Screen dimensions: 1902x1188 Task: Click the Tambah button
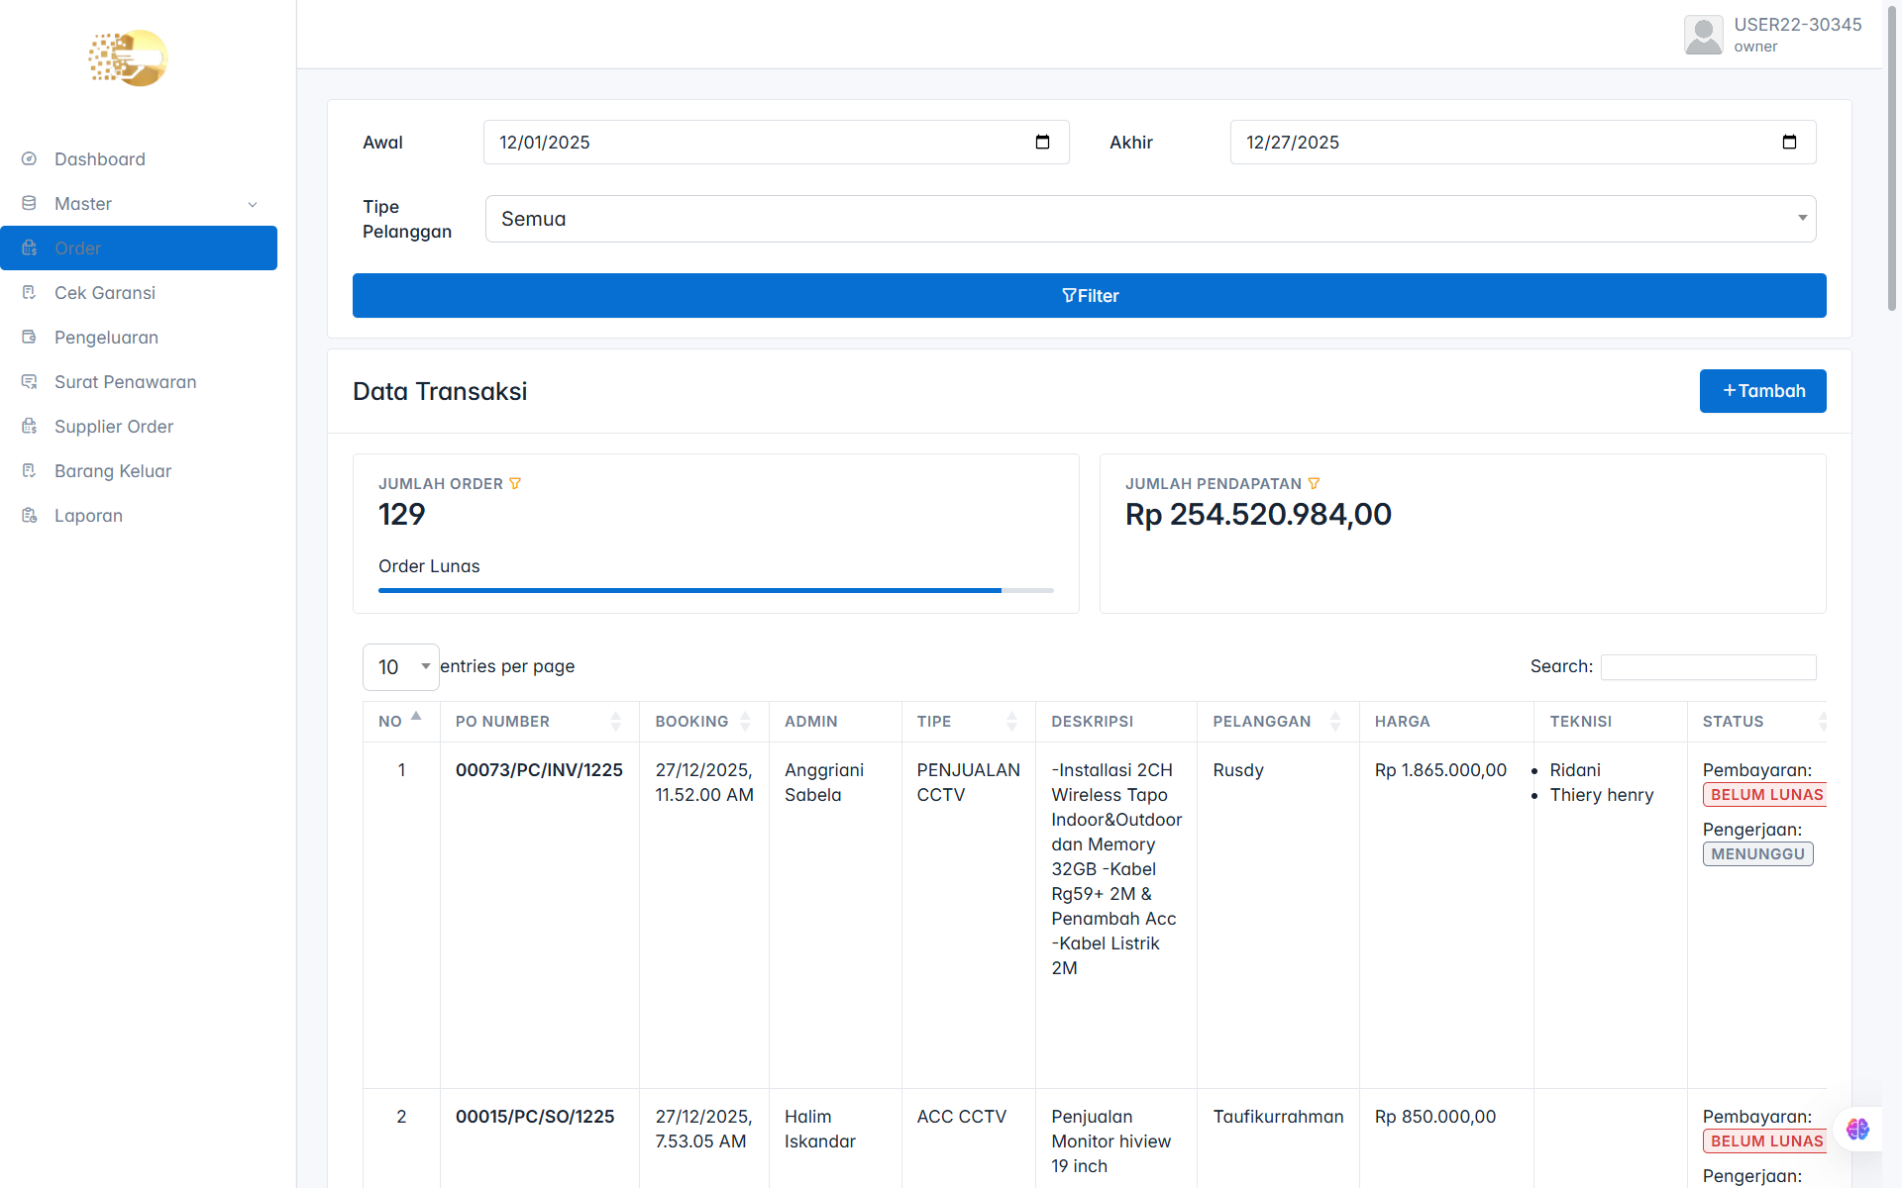click(x=1762, y=391)
